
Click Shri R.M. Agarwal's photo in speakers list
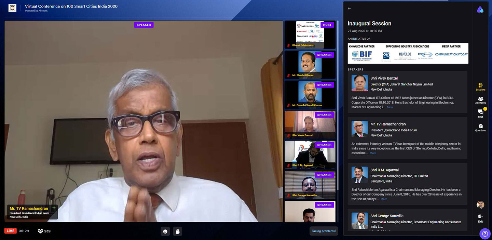tap(360, 175)
